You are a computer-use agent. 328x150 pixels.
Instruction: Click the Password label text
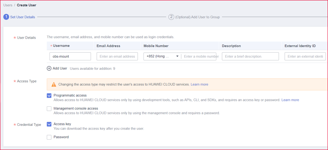pyautogui.click(x=61, y=137)
